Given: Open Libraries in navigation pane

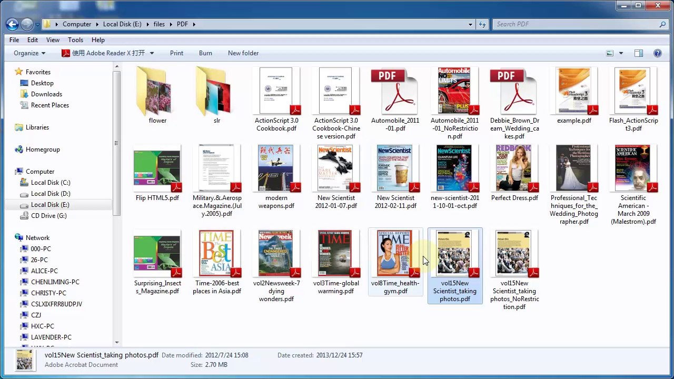Looking at the screenshot, I should pyautogui.click(x=37, y=127).
